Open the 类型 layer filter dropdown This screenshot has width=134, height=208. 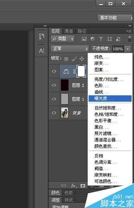[62, 39]
